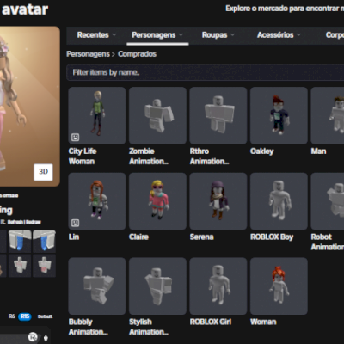Click the Robux coin icon
Screen dimensions: 344x344
(33, 337)
